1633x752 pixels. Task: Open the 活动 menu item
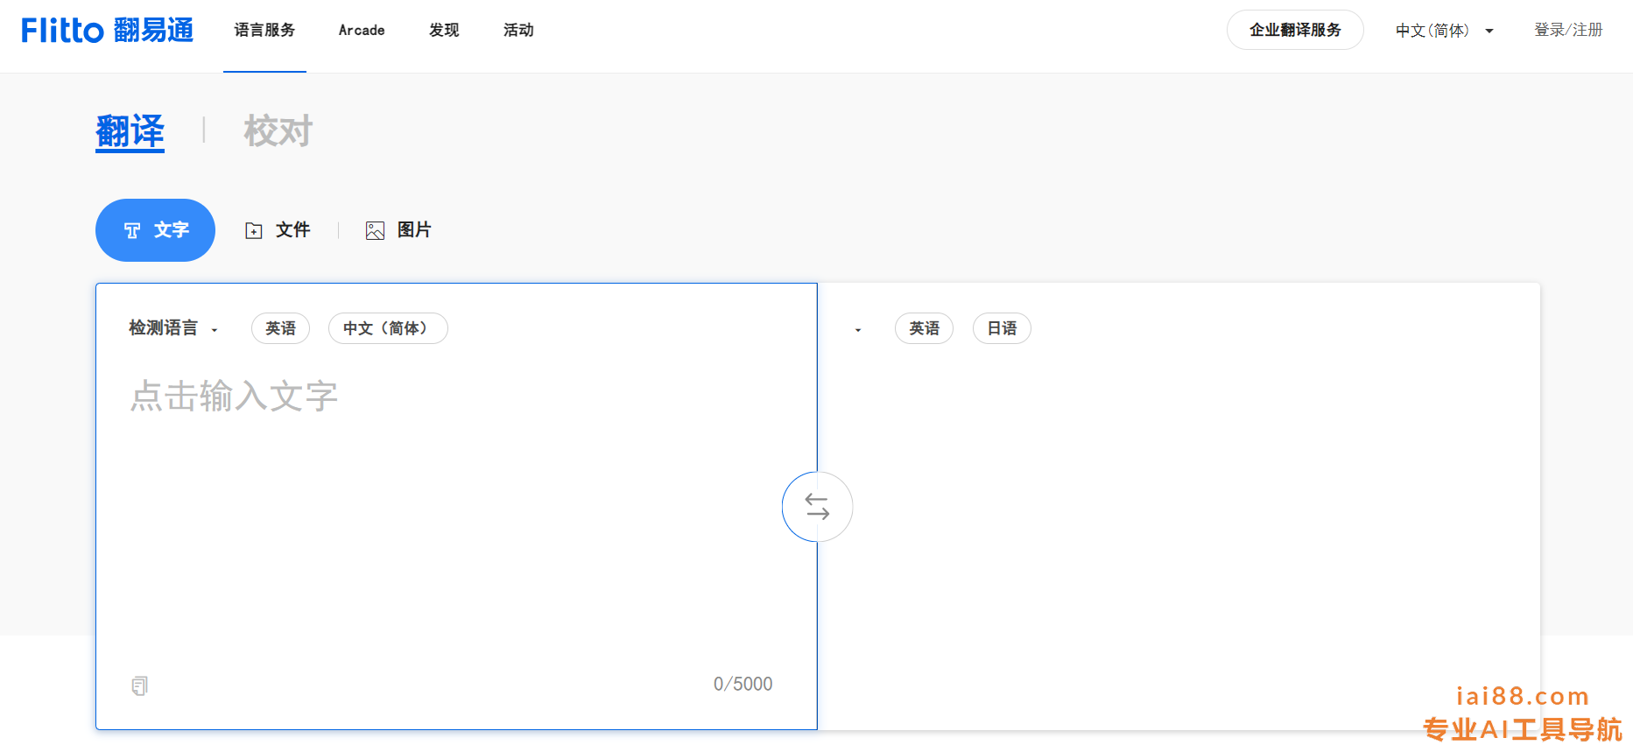tap(518, 30)
